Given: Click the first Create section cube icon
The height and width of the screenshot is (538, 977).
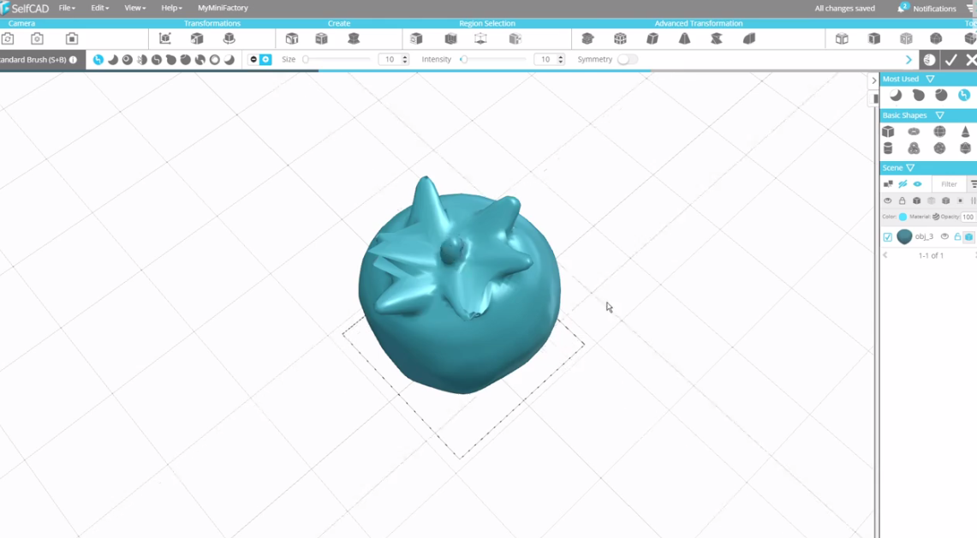Looking at the screenshot, I should [x=292, y=39].
